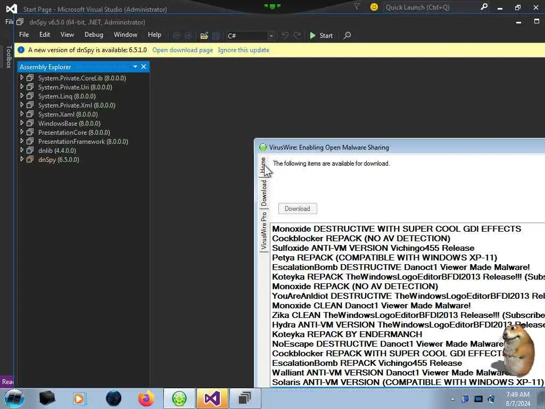545x409 pixels.
Task: Open the media player taskbar icon
Action: (x=79, y=398)
